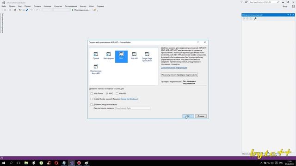Image resolution: width=296 pixels, height=166 pixels.
Task: Check the add unit tests checkbox
Action: click(92, 105)
